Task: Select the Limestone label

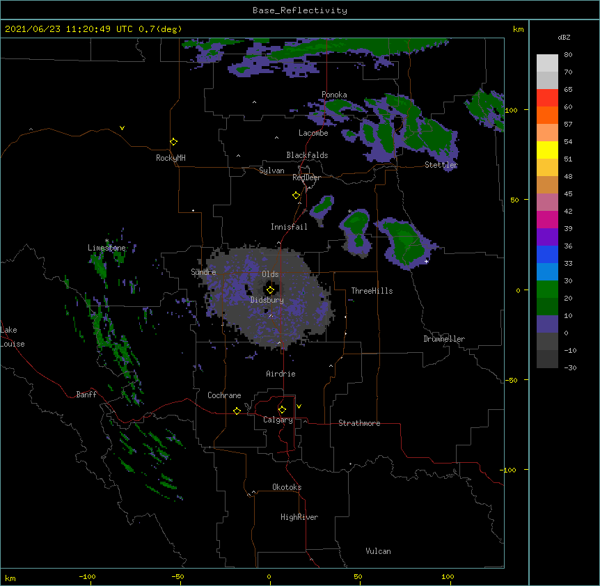Action: pyautogui.click(x=106, y=248)
